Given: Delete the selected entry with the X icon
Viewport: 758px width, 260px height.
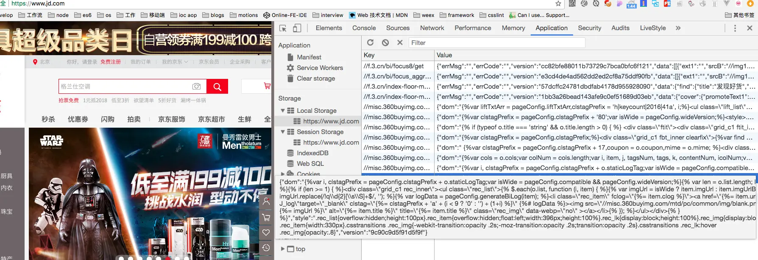Looking at the screenshot, I should point(400,42).
